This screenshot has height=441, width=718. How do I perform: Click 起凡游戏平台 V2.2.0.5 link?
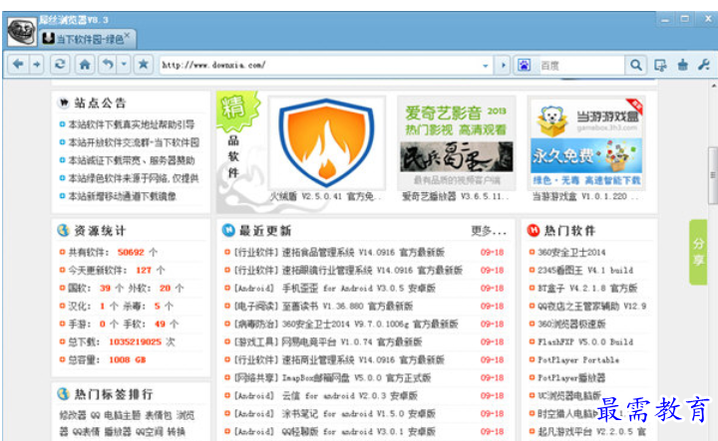point(591,431)
